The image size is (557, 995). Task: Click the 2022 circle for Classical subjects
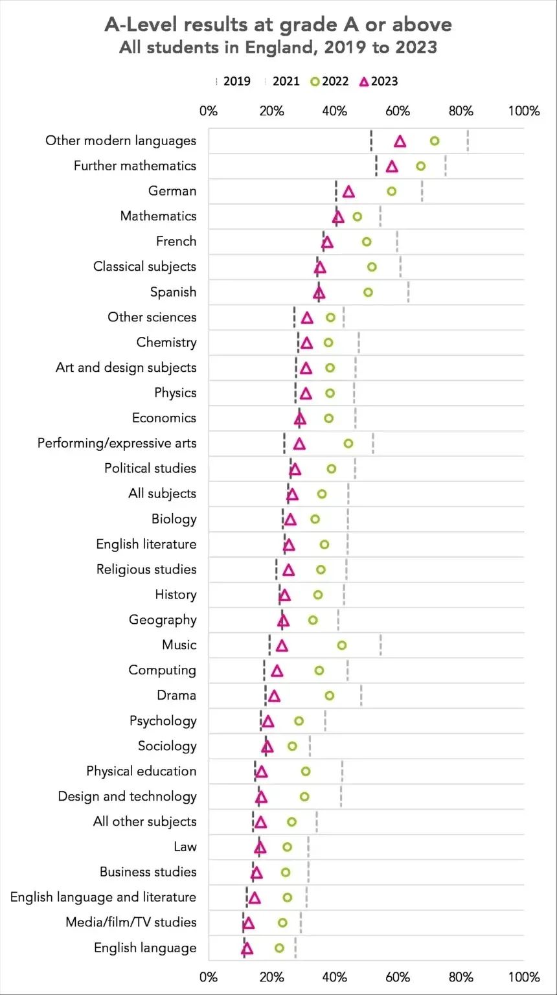pos(372,267)
